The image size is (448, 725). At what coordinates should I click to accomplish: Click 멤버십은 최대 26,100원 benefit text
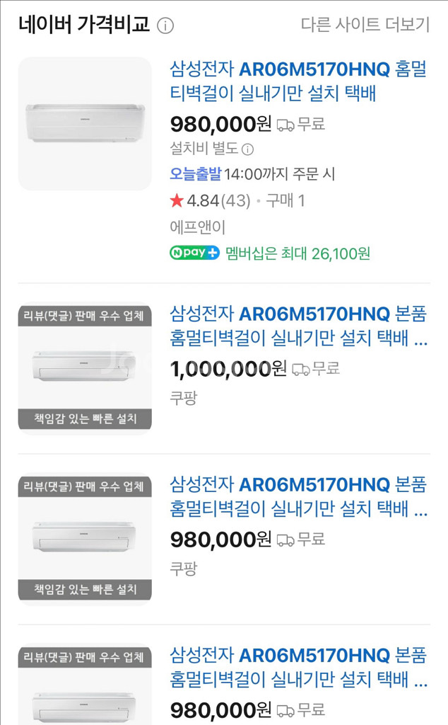click(297, 253)
